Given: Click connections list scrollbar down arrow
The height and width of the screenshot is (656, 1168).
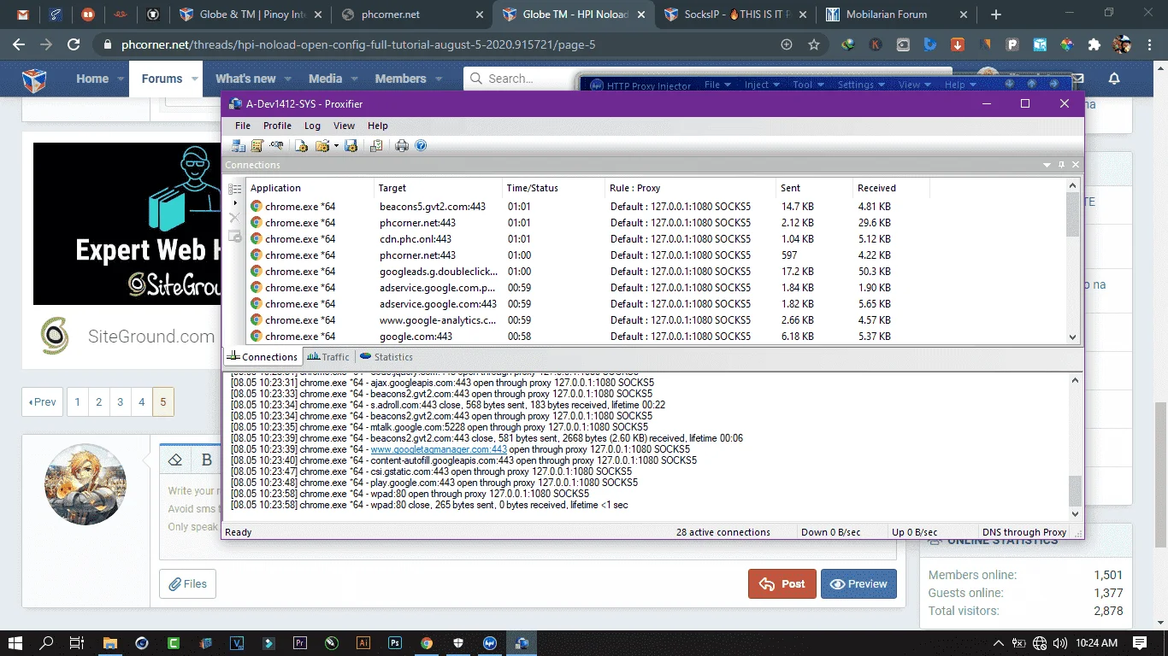Looking at the screenshot, I should point(1073,337).
